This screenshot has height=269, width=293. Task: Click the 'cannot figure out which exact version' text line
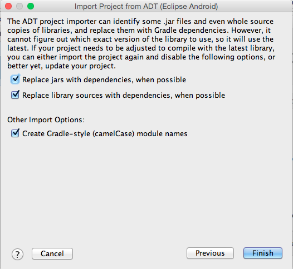pos(140,39)
